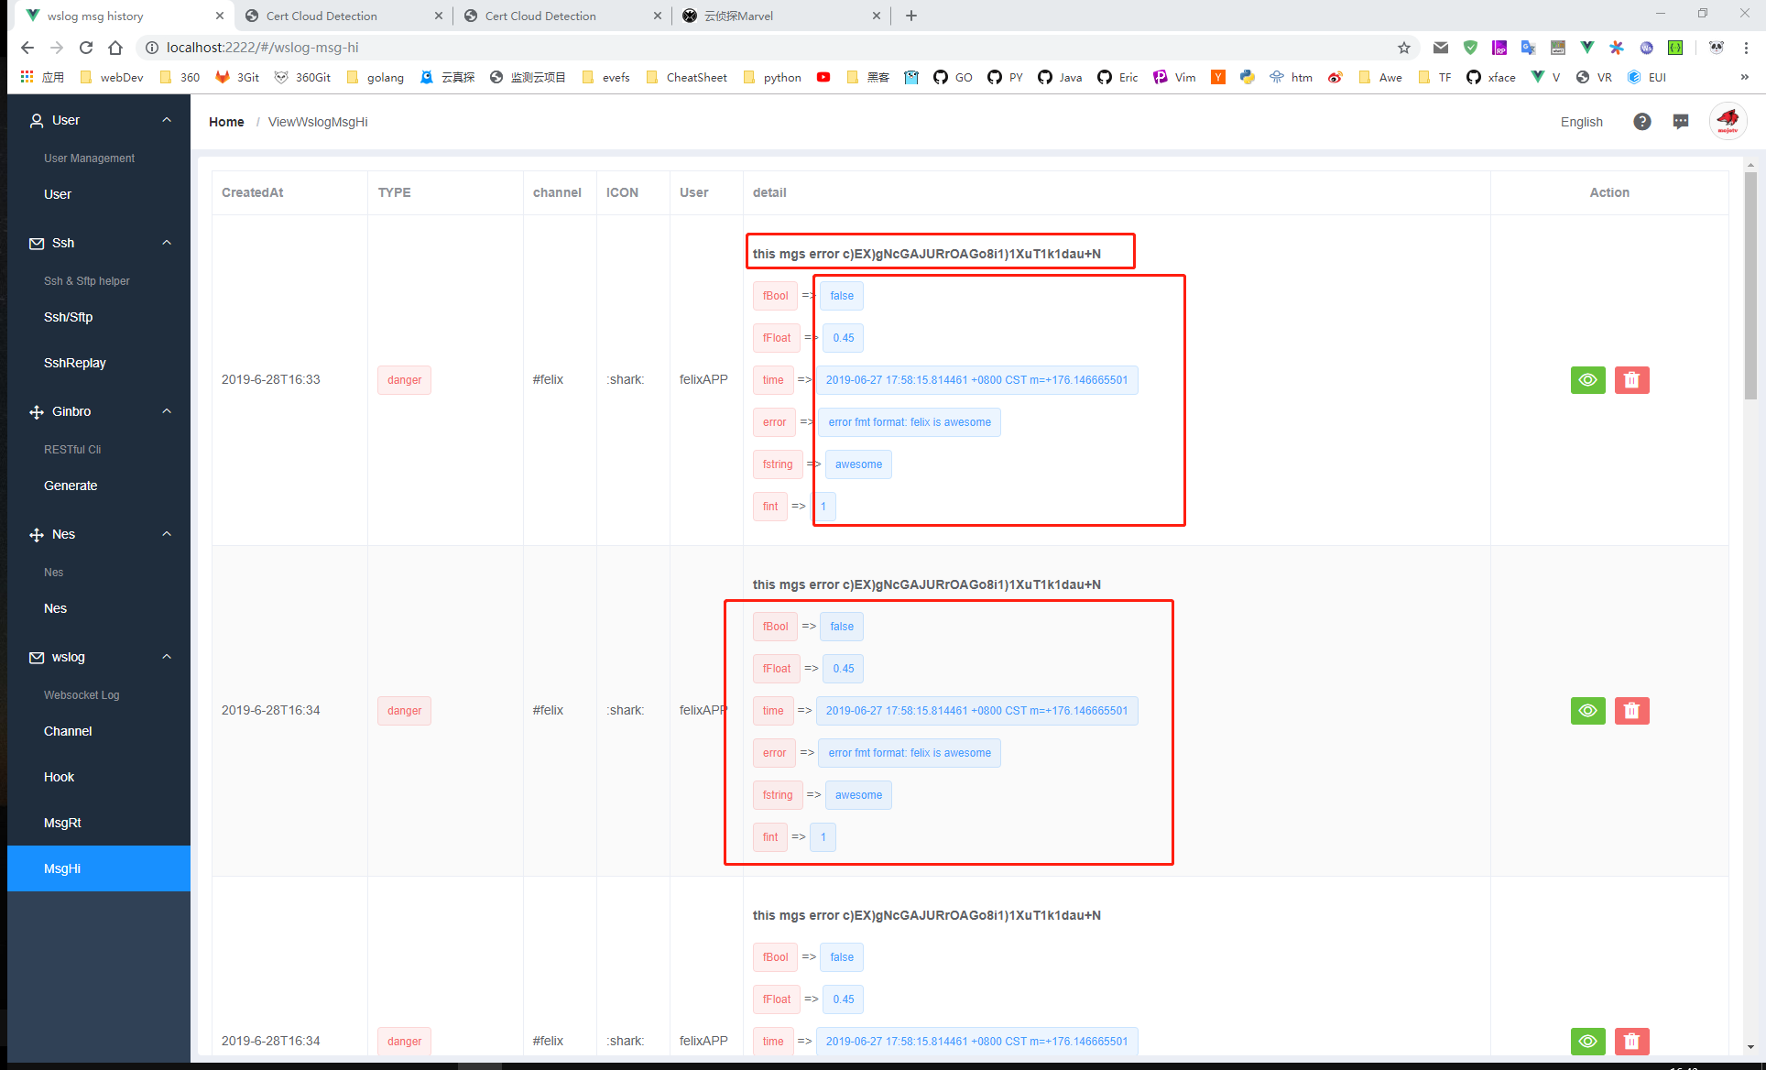This screenshot has height=1070, width=1766.
Task: Open the Vim bookmark
Action: pyautogui.click(x=1174, y=77)
